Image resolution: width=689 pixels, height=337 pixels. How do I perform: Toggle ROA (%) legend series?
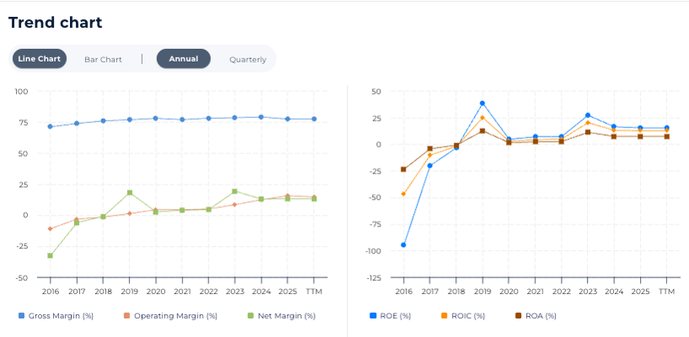pyautogui.click(x=538, y=316)
